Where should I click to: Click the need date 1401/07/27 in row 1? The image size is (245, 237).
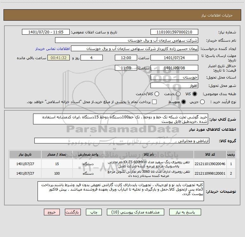[x=25, y=164]
